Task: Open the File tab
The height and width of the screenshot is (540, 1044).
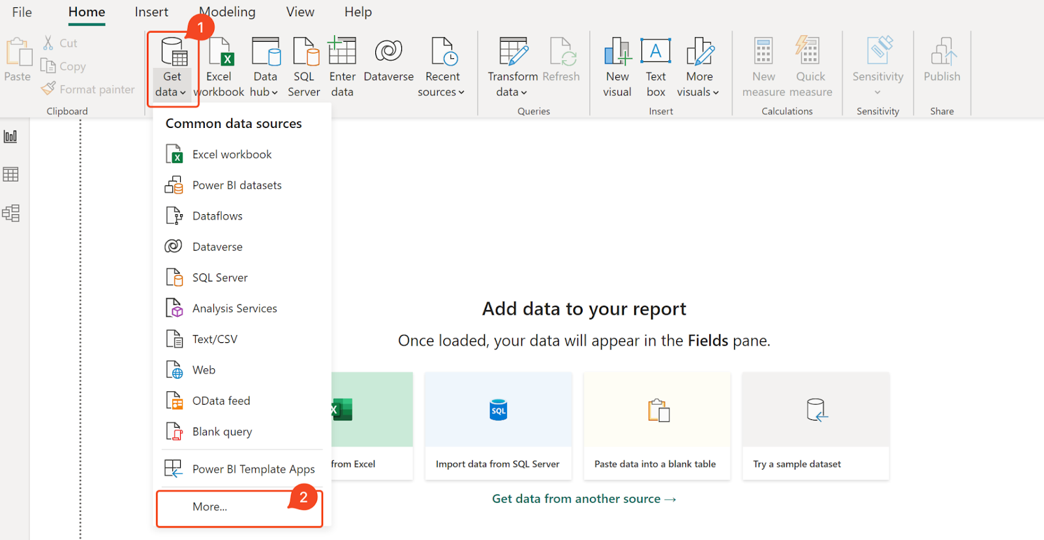Action: 22,12
